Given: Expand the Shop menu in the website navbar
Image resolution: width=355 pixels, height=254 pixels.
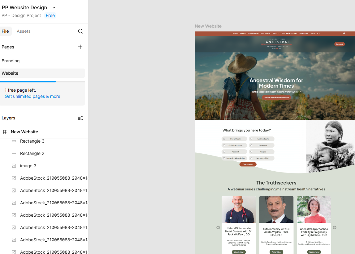Looking at the screenshot, I should click(x=276, y=33).
